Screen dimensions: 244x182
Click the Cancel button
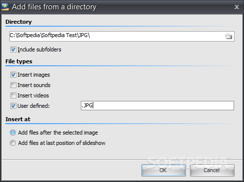212,170
